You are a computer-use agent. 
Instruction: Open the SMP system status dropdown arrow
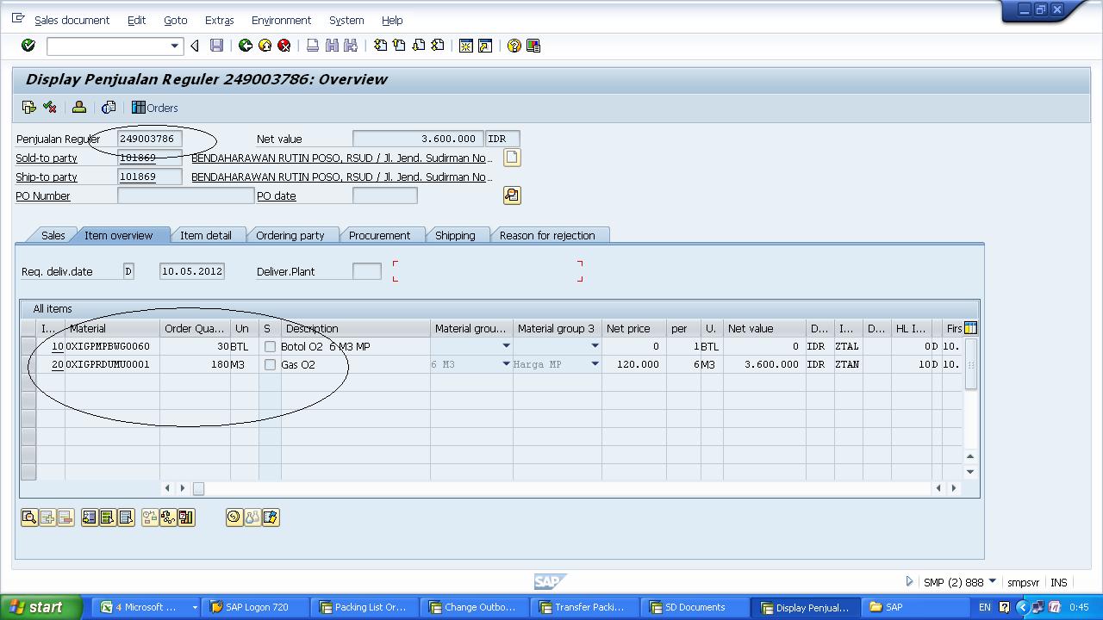992,581
